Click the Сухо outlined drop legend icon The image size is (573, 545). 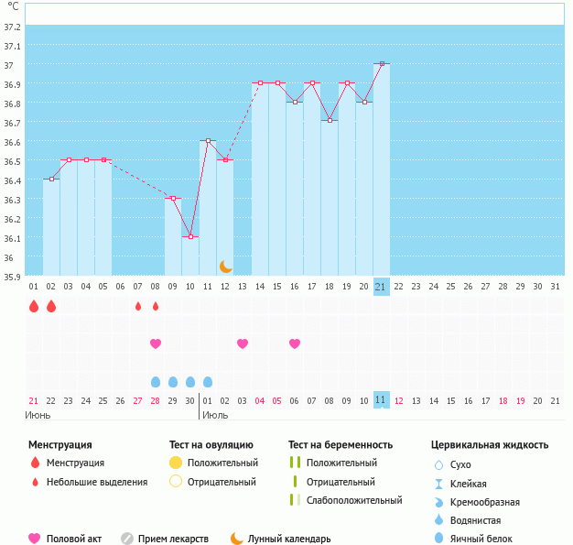point(438,465)
